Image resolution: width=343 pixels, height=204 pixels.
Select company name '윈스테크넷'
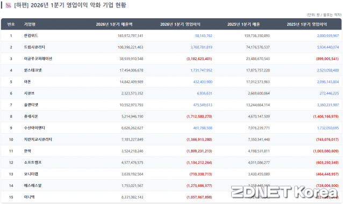[x=33, y=70]
